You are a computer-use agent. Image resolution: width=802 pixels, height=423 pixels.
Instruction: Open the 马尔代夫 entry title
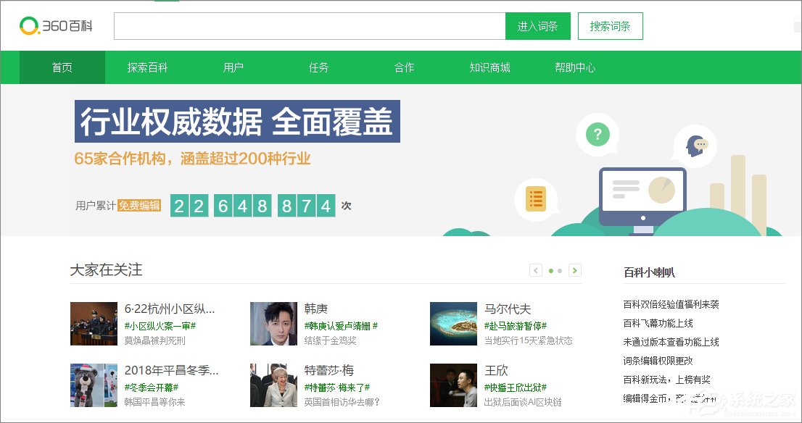508,309
